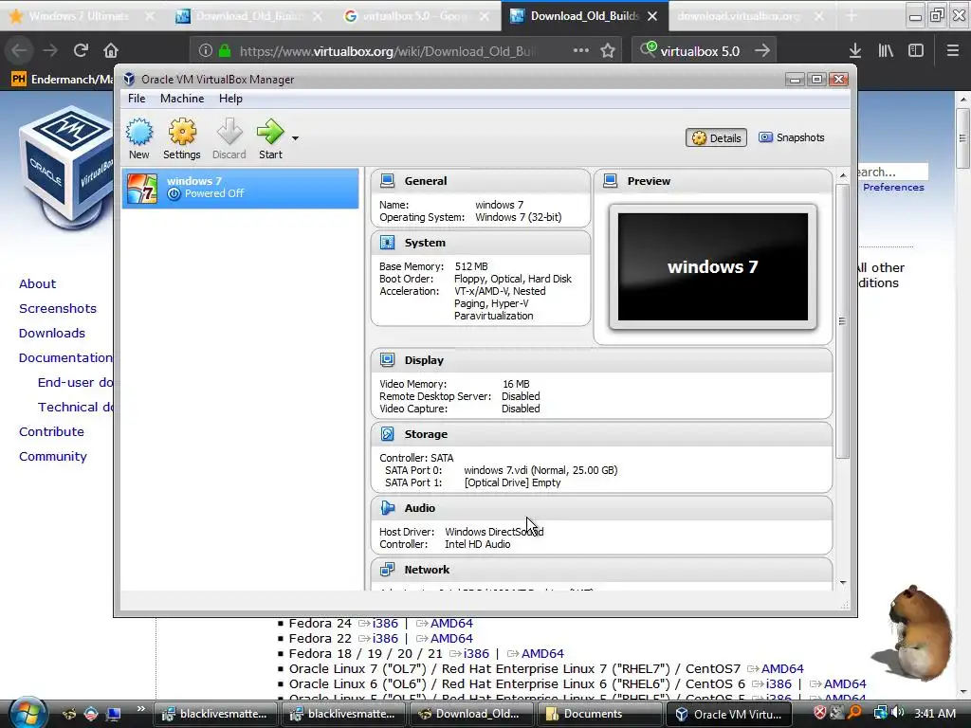Open the Preferences link on the webpage

point(893,188)
